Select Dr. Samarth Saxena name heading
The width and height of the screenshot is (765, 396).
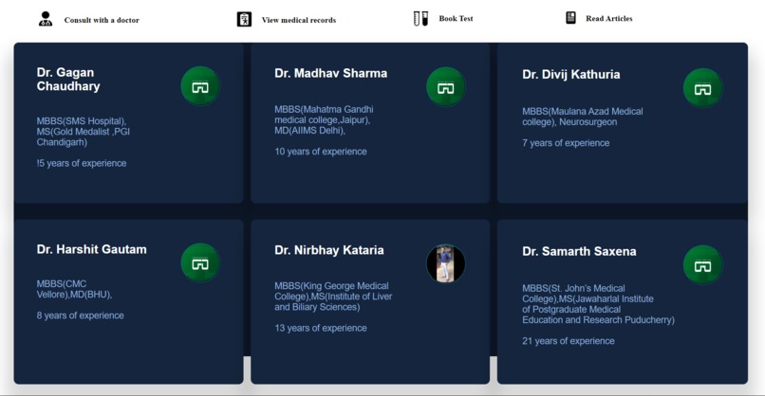[x=579, y=251]
